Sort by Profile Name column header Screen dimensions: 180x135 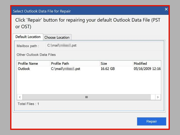click(x=33, y=63)
